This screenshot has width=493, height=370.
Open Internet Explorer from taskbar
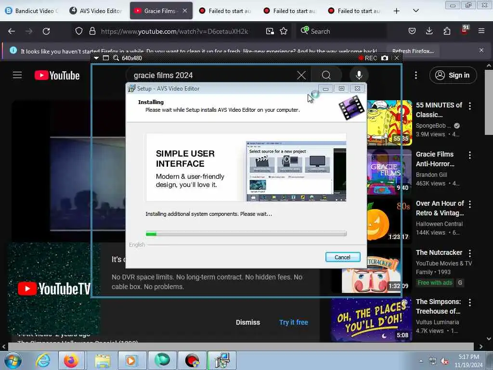click(x=42, y=360)
